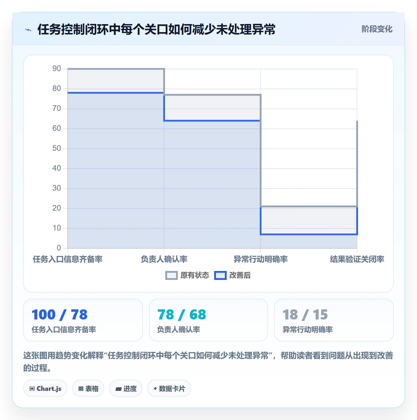Screen dimensions: 417x420
Task: Click the 10 y-axis tick label
Action: [x=57, y=228]
